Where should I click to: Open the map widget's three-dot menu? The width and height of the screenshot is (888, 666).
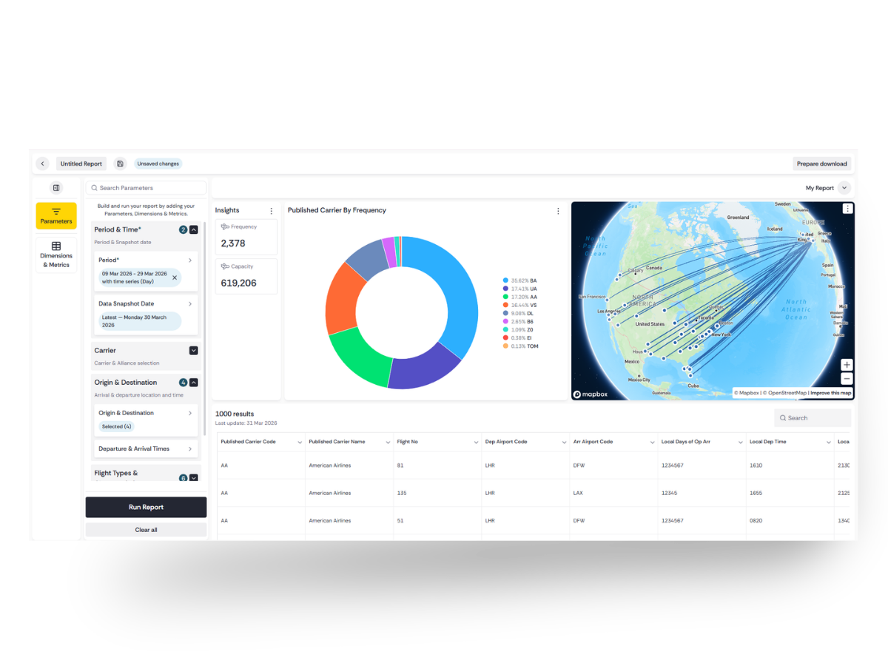(847, 209)
